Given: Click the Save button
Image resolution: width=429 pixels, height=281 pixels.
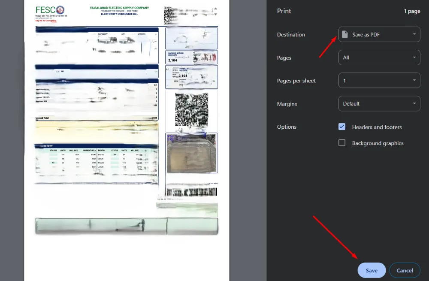Looking at the screenshot, I should [372, 270].
